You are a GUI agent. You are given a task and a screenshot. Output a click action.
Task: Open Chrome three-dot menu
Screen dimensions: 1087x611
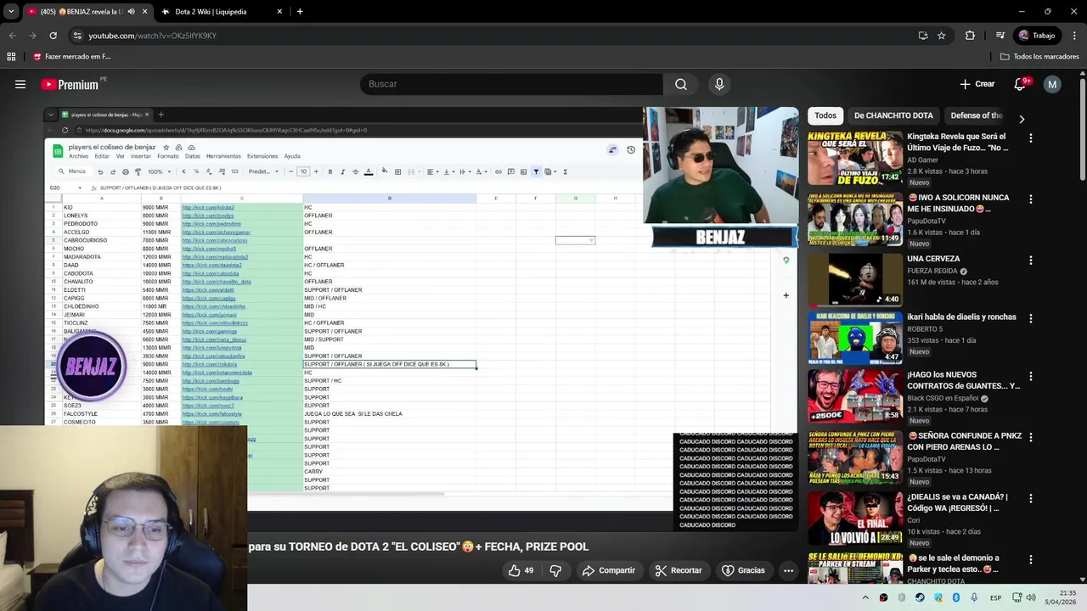click(1074, 36)
